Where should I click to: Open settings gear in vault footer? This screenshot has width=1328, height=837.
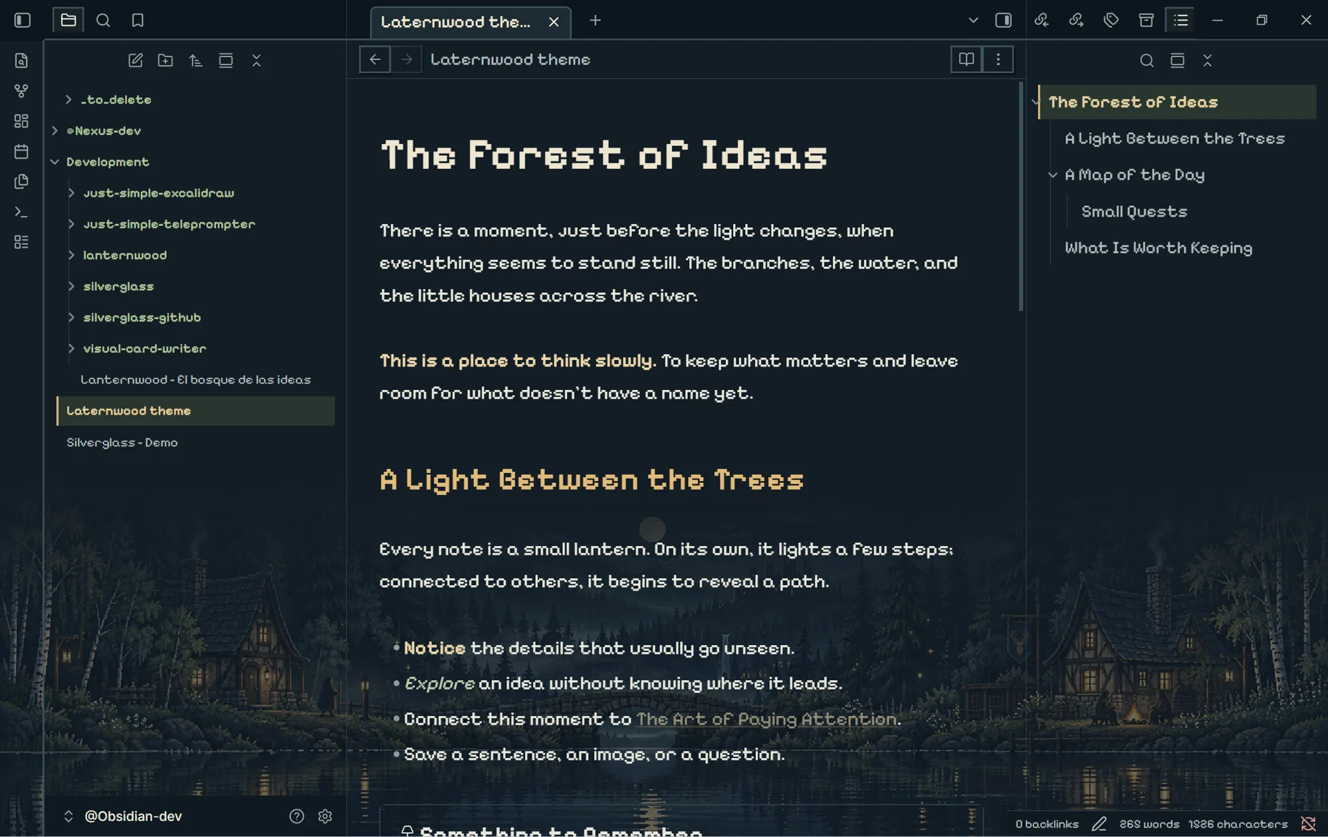click(325, 816)
